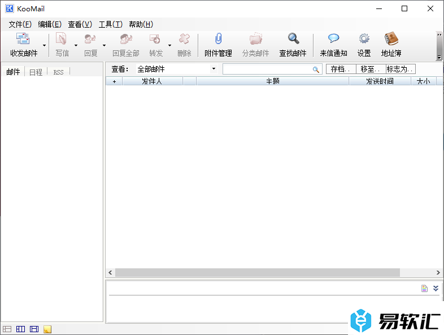The image size is (444, 335).
Task: Open Settings (设置) gear icon
Action: coord(364,38)
